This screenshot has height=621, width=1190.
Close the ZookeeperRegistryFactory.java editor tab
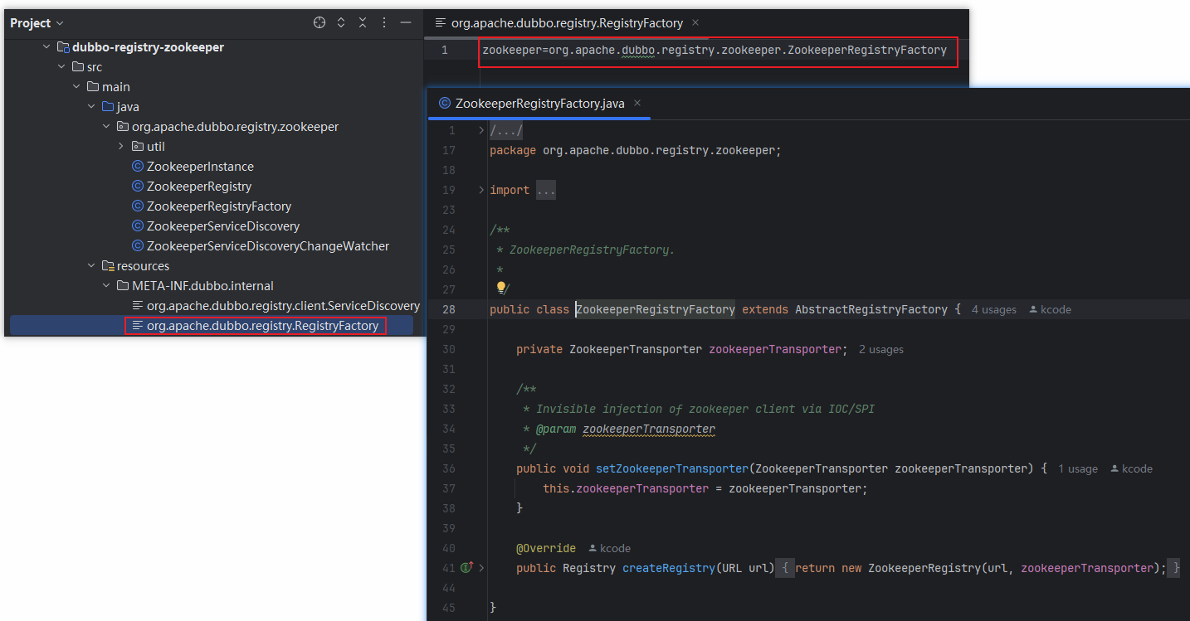(x=637, y=104)
